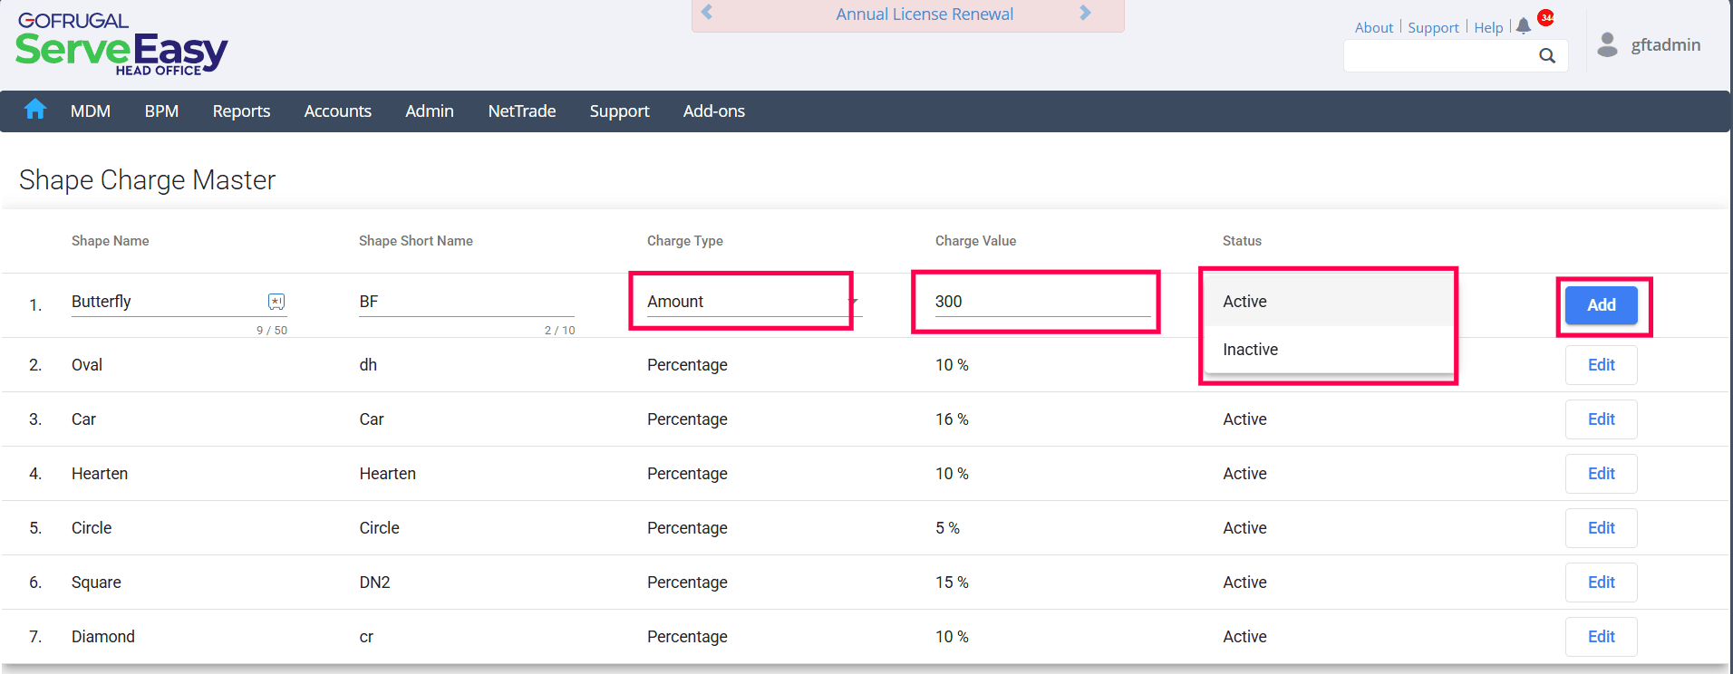Click the ServeEasy Head Office logo
This screenshot has height=674, width=1733.
click(121, 44)
